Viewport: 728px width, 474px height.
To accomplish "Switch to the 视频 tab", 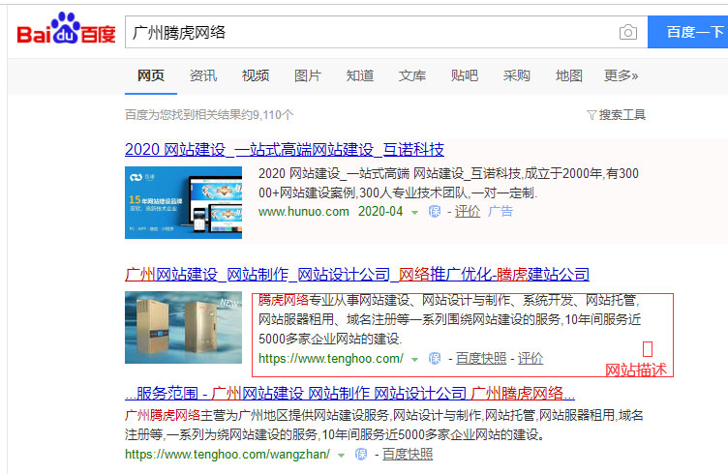I will coord(256,76).
